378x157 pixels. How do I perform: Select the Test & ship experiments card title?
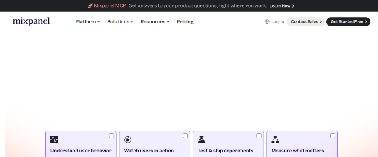click(226, 151)
